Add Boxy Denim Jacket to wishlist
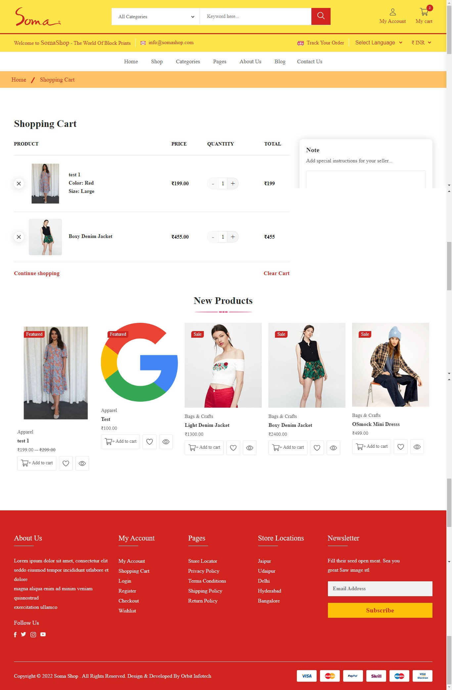 (x=317, y=448)
